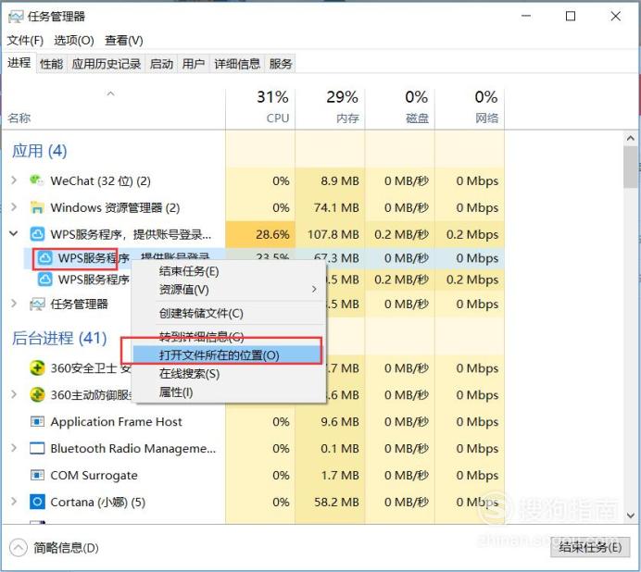641x572 pixels.
Task: Expand Windows 资源管理器 process group
Action: click(x=14, y=207)
